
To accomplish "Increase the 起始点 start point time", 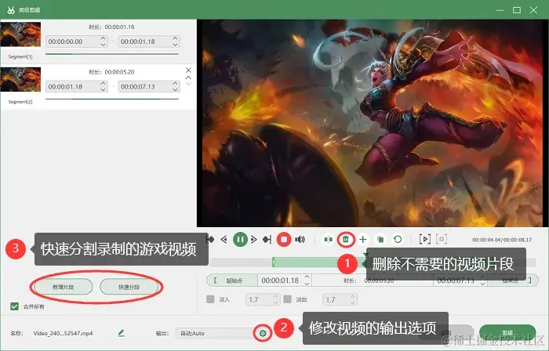I will pos(307,277).
